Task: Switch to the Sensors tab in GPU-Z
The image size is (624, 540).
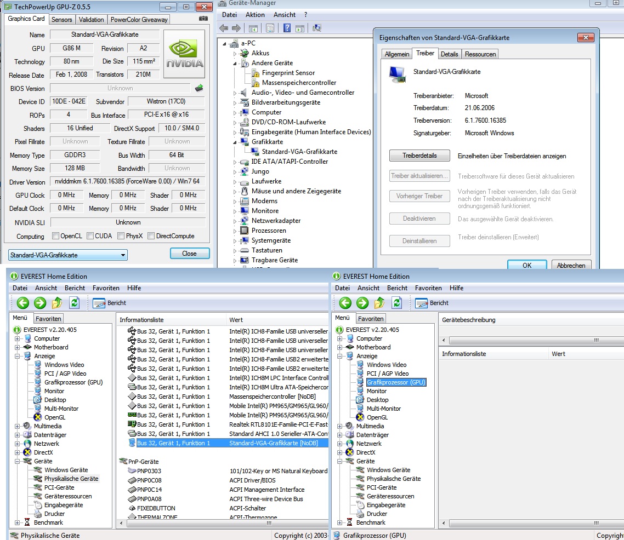Action: click(61, 20)
